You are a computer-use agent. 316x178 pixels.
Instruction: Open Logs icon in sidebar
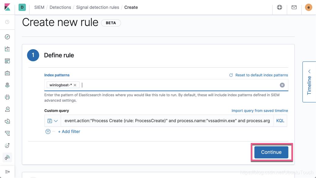point(7,121)
